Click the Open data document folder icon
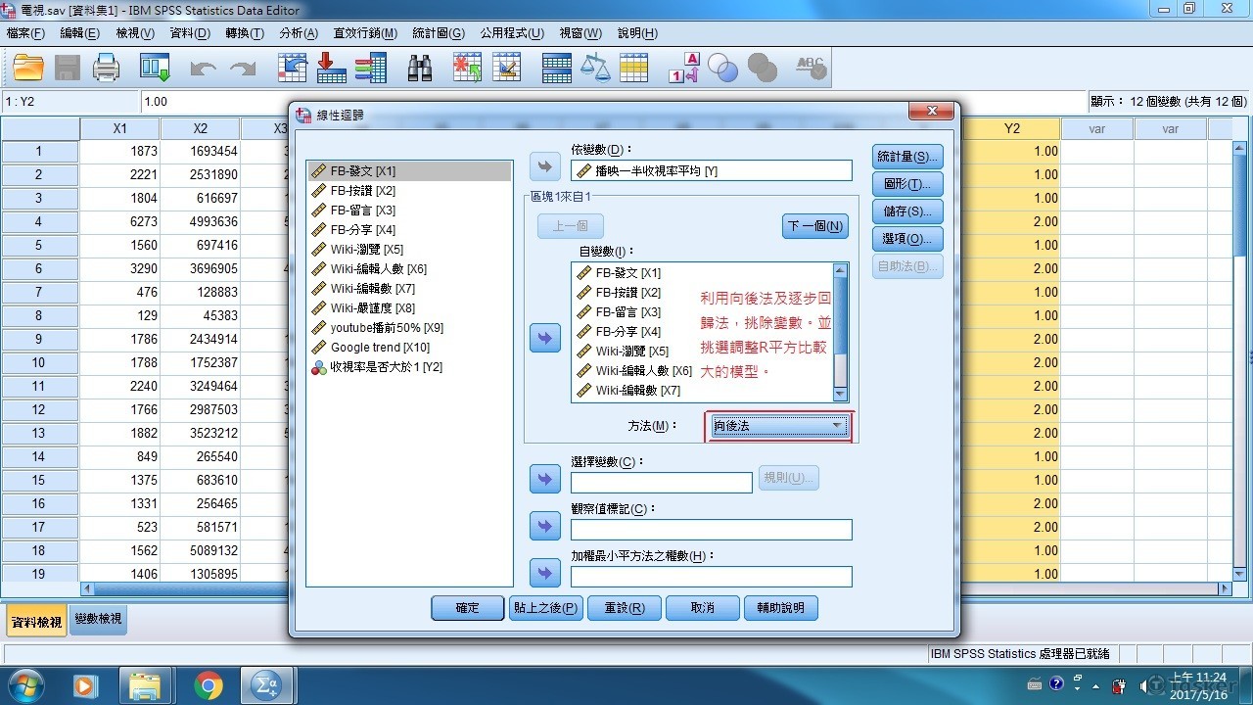The height and width of the screenshot is (705, 1253). point(28,68)
